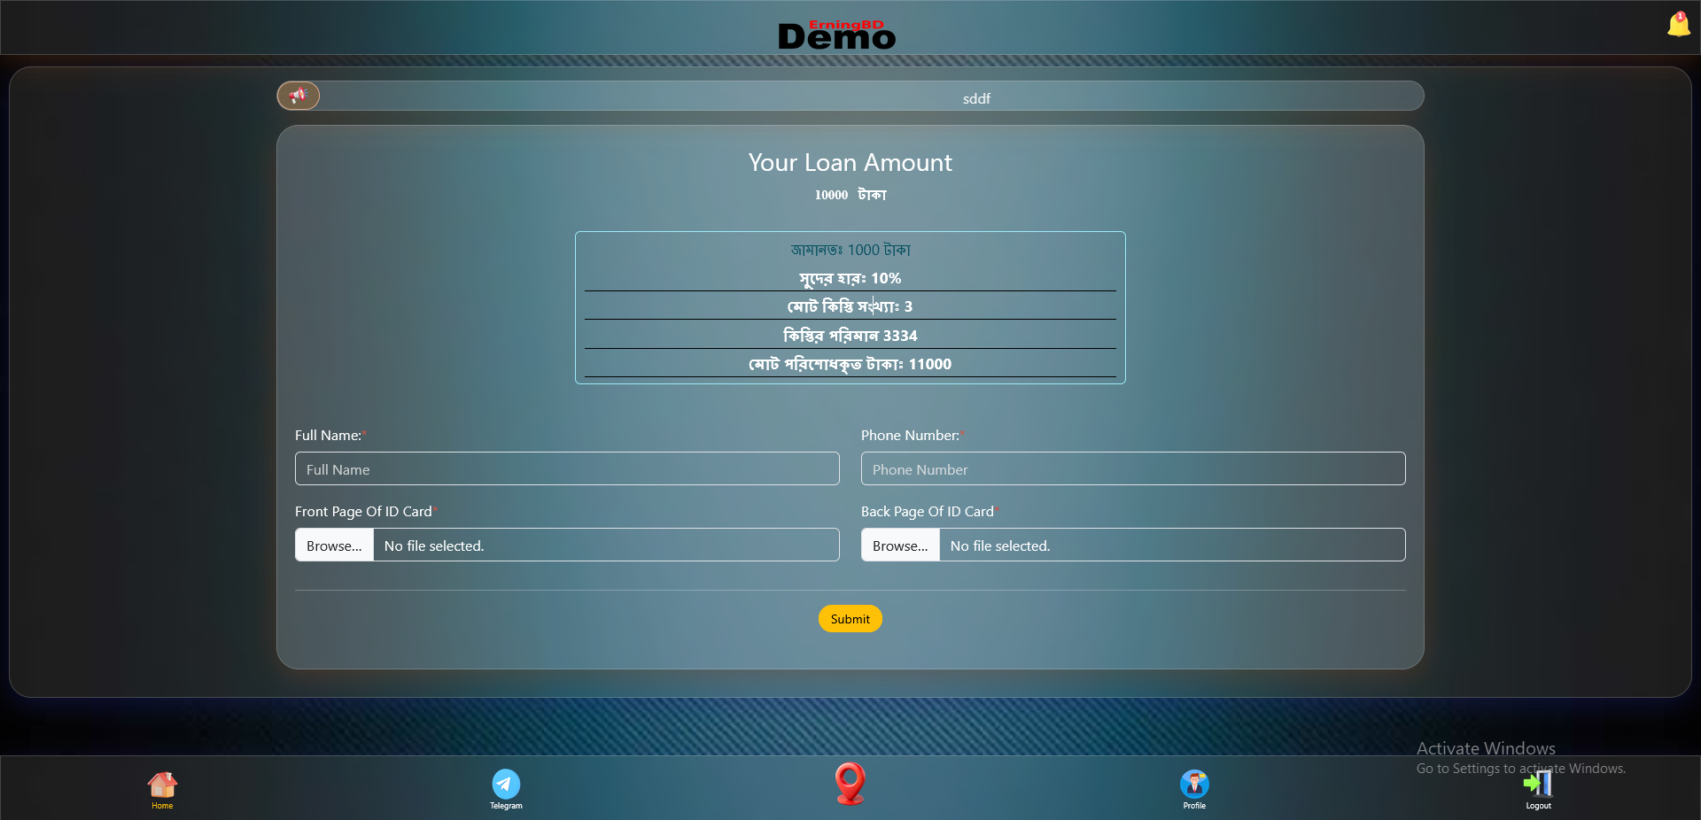Click the ErningBD Demo logo
This screenshot has width=1701, height=820.
pyautogui.click(x=837, y=35)
